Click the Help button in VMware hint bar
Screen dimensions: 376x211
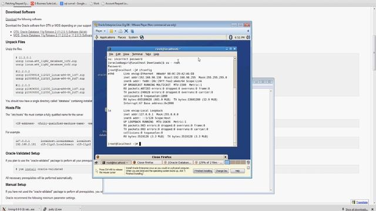click(x=237, y=171)
